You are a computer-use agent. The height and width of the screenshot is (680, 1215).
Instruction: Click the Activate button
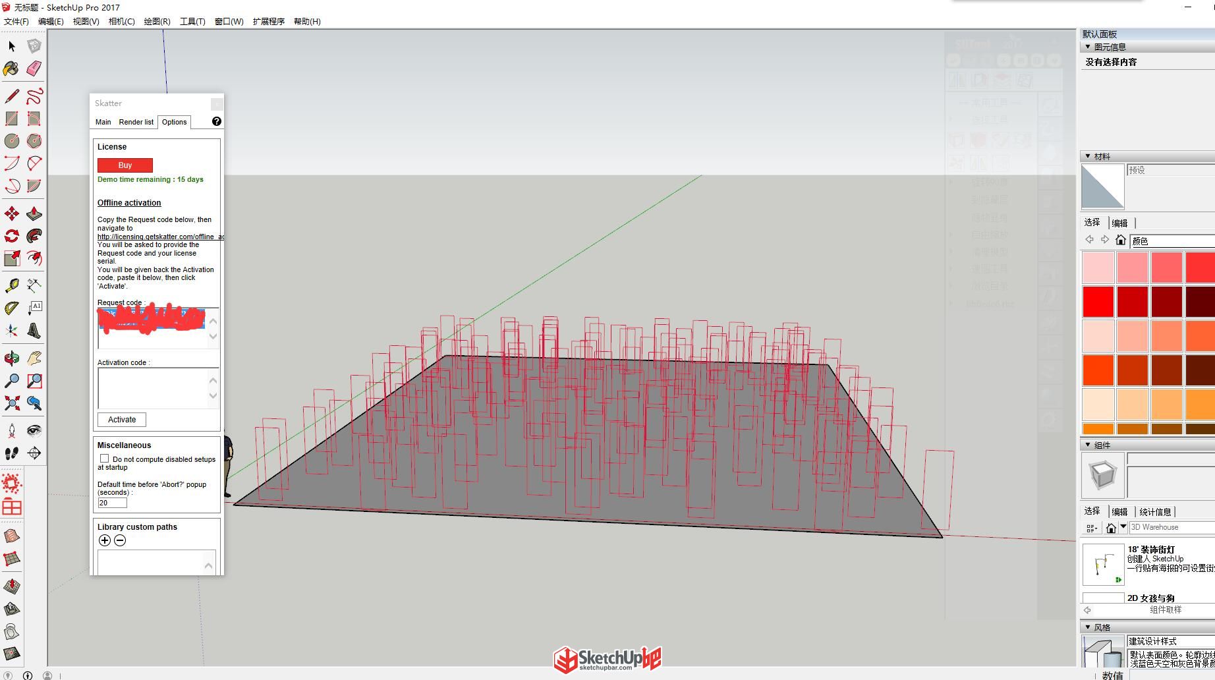pos(122,420)
